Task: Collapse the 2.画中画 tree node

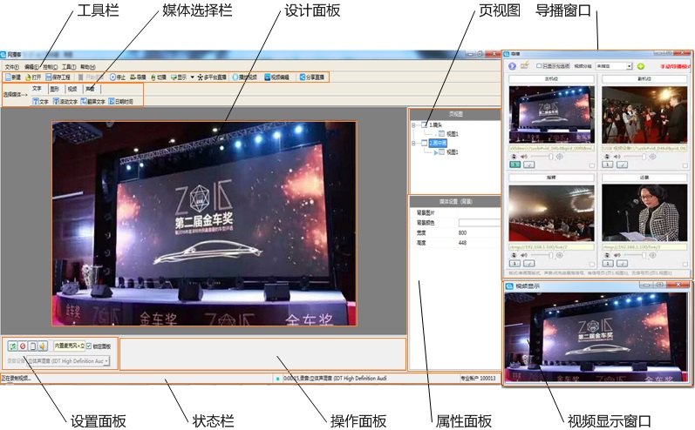Action: click(413, 143)
